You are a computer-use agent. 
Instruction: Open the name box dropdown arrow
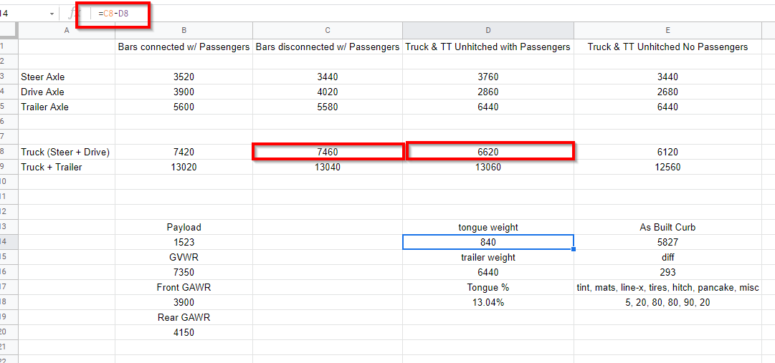click(x=52, y=14)
